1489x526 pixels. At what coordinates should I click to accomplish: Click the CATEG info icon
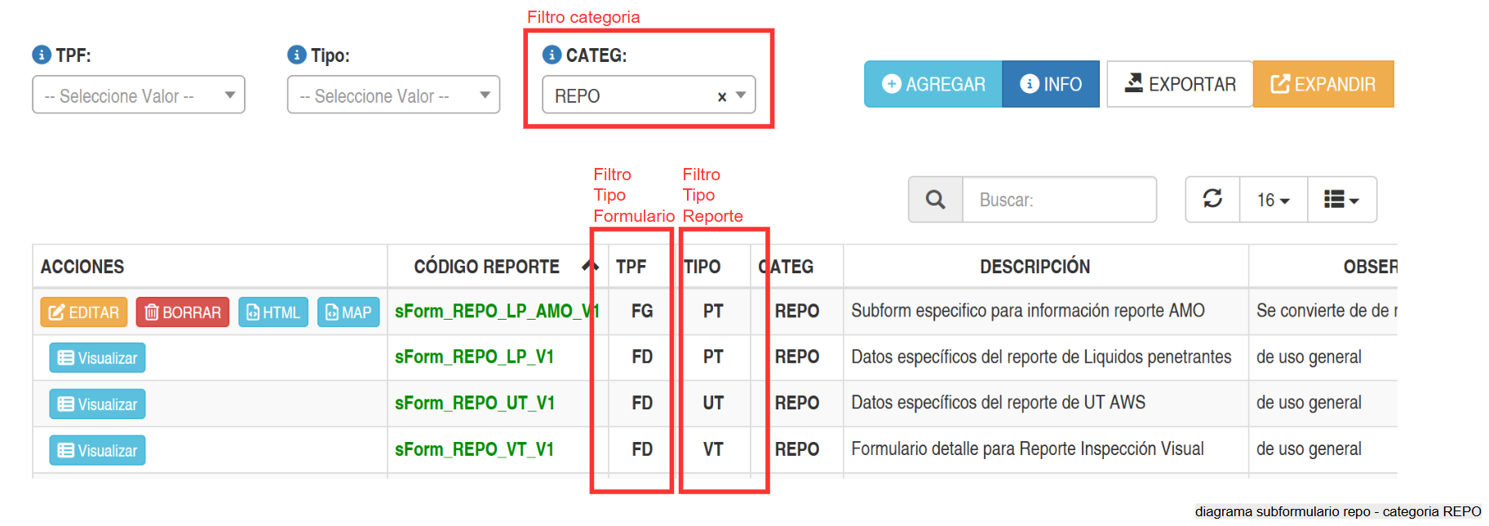pyautogui.click(x=552, y=55)
